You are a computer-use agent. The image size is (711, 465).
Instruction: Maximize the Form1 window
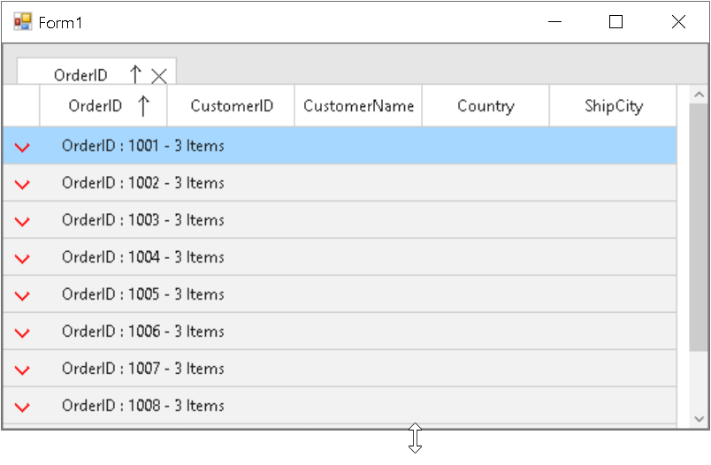615,22
